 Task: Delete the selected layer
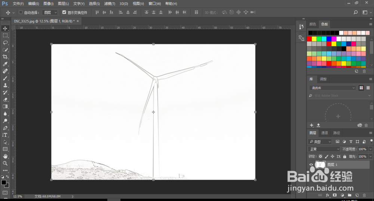pos(364,195)
